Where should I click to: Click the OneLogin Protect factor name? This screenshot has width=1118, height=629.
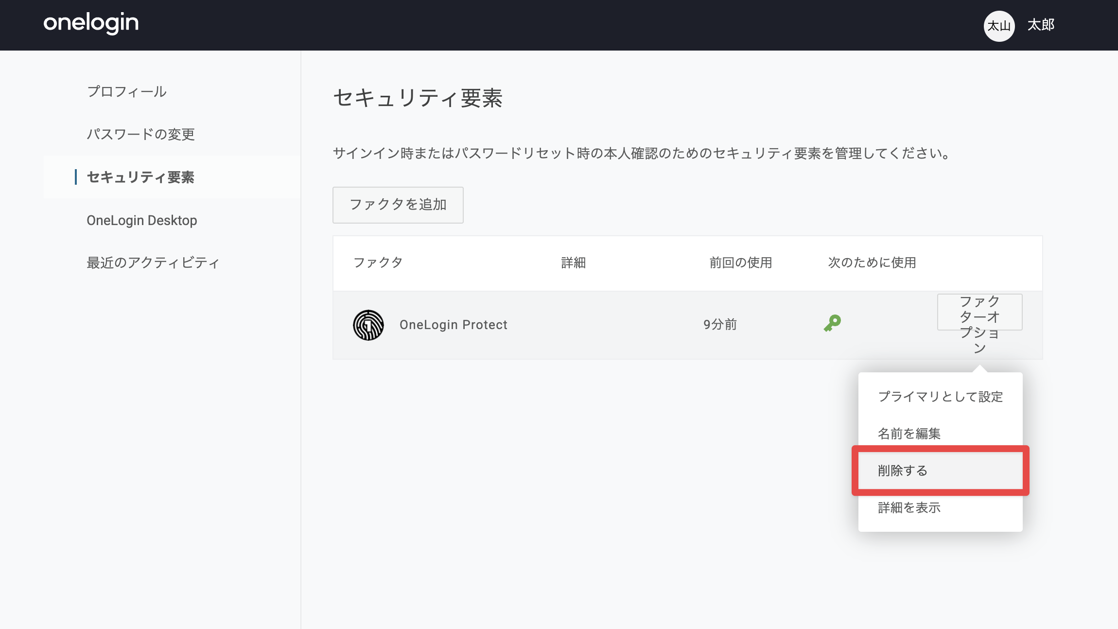point(454,325)
